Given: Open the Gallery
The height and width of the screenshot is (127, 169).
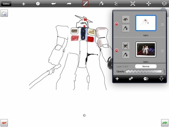Looking at the screenshot, I should tap(6, 4).
